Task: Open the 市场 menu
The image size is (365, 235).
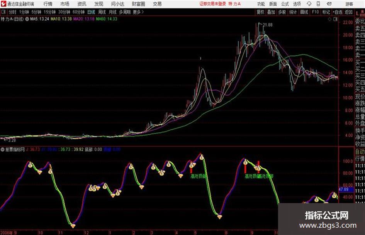Action: tap(65, 4)
